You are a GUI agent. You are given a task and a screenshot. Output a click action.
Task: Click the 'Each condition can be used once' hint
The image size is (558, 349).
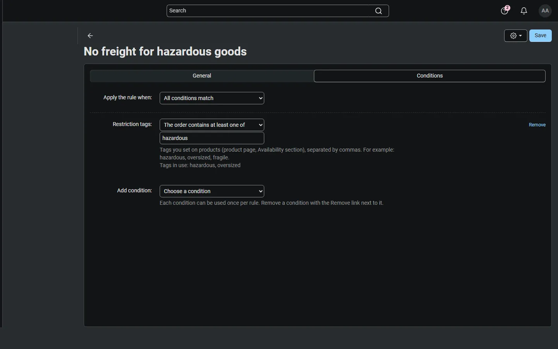click(x=272, y=203)
